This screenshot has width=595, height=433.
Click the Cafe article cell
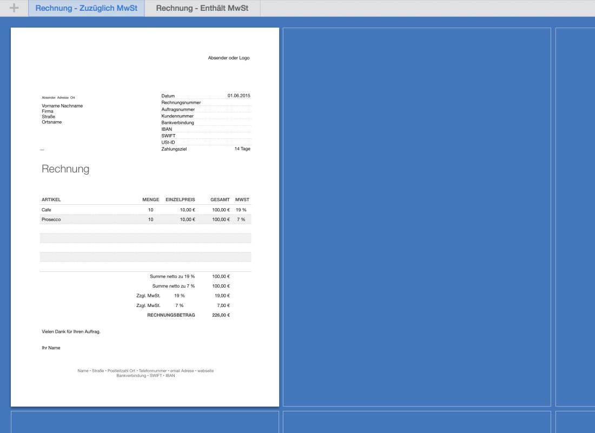(x=46, y=210)
